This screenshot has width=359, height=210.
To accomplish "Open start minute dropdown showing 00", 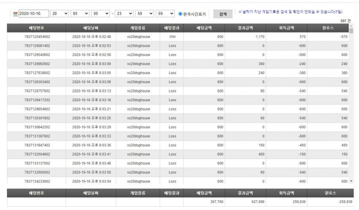I will tap(80, 14).
